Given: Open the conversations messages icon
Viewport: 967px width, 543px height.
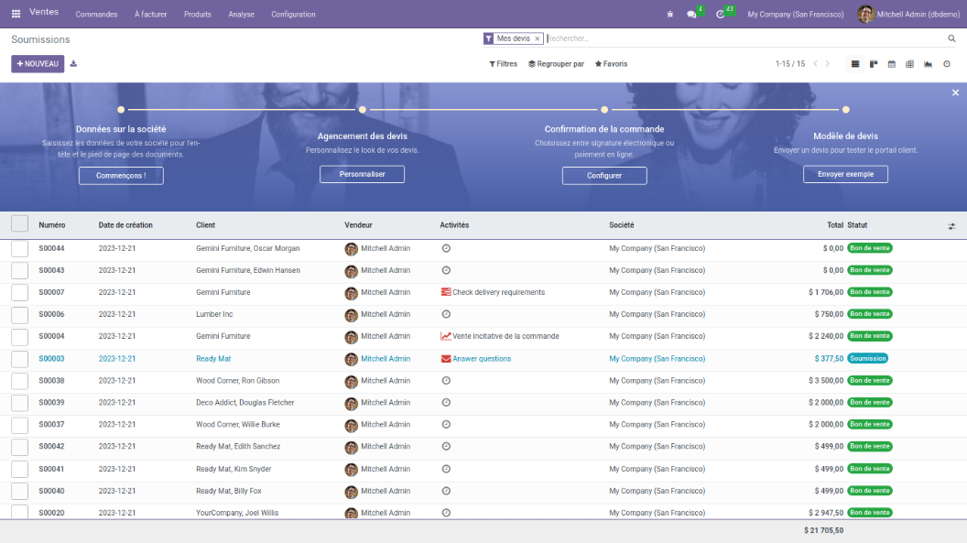Looking at the screenshot, I should 692,15.
